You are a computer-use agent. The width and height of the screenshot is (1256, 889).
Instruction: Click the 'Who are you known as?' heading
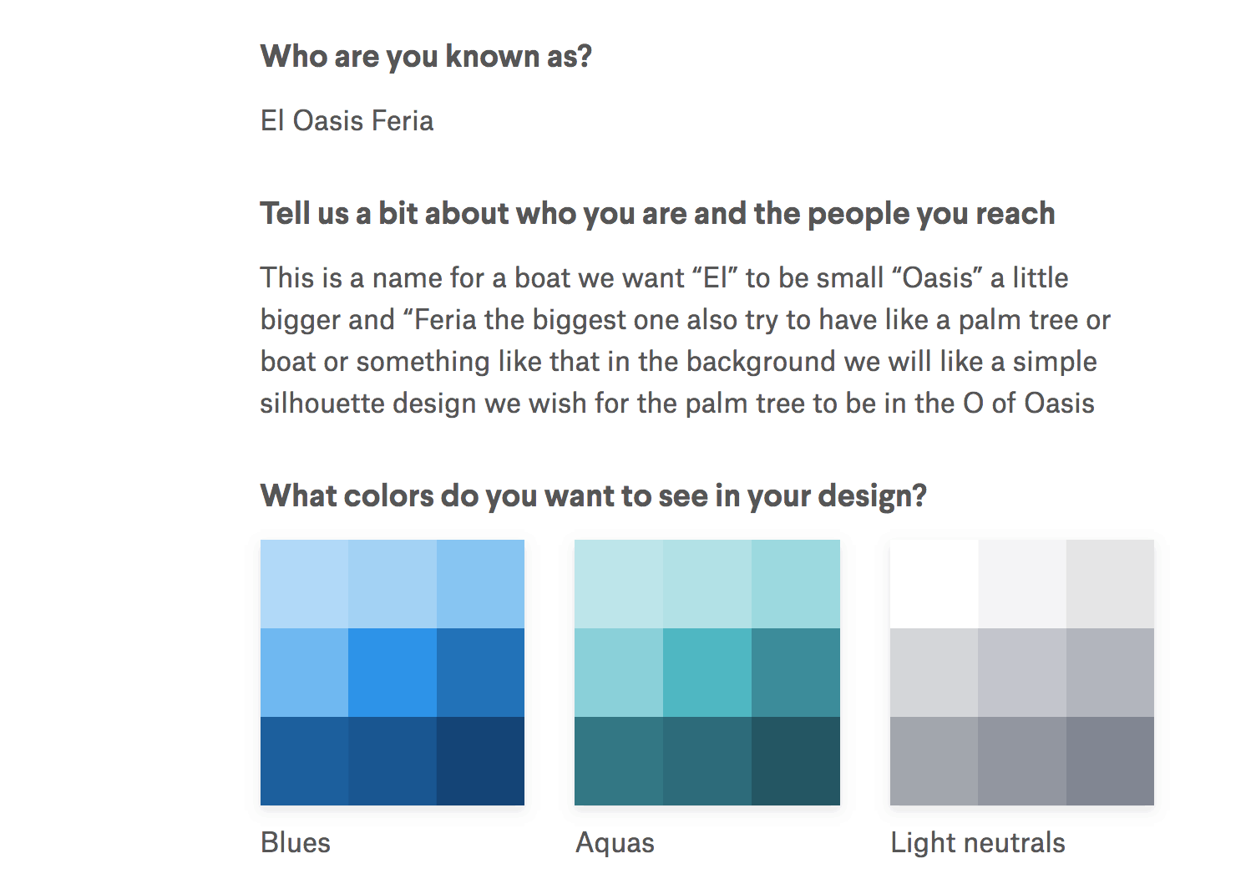tap(426, 56)
